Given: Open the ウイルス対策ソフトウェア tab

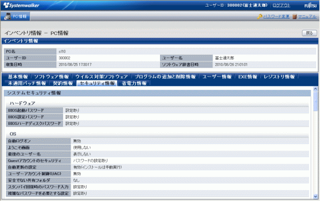Looking at the screenshot, I should pyautogui.click(x=101, y=77).
